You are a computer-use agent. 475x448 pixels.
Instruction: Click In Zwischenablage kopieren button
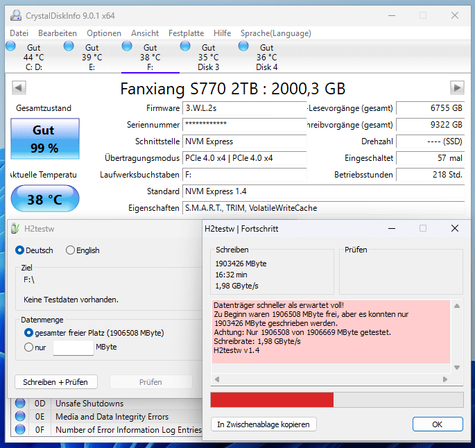(264, 424)
